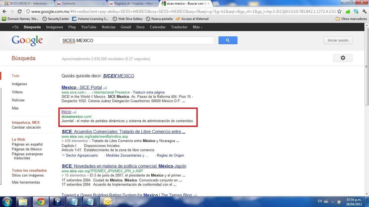
Task: Filter results by Noticias in sidebar
Action: click(18, 100)
